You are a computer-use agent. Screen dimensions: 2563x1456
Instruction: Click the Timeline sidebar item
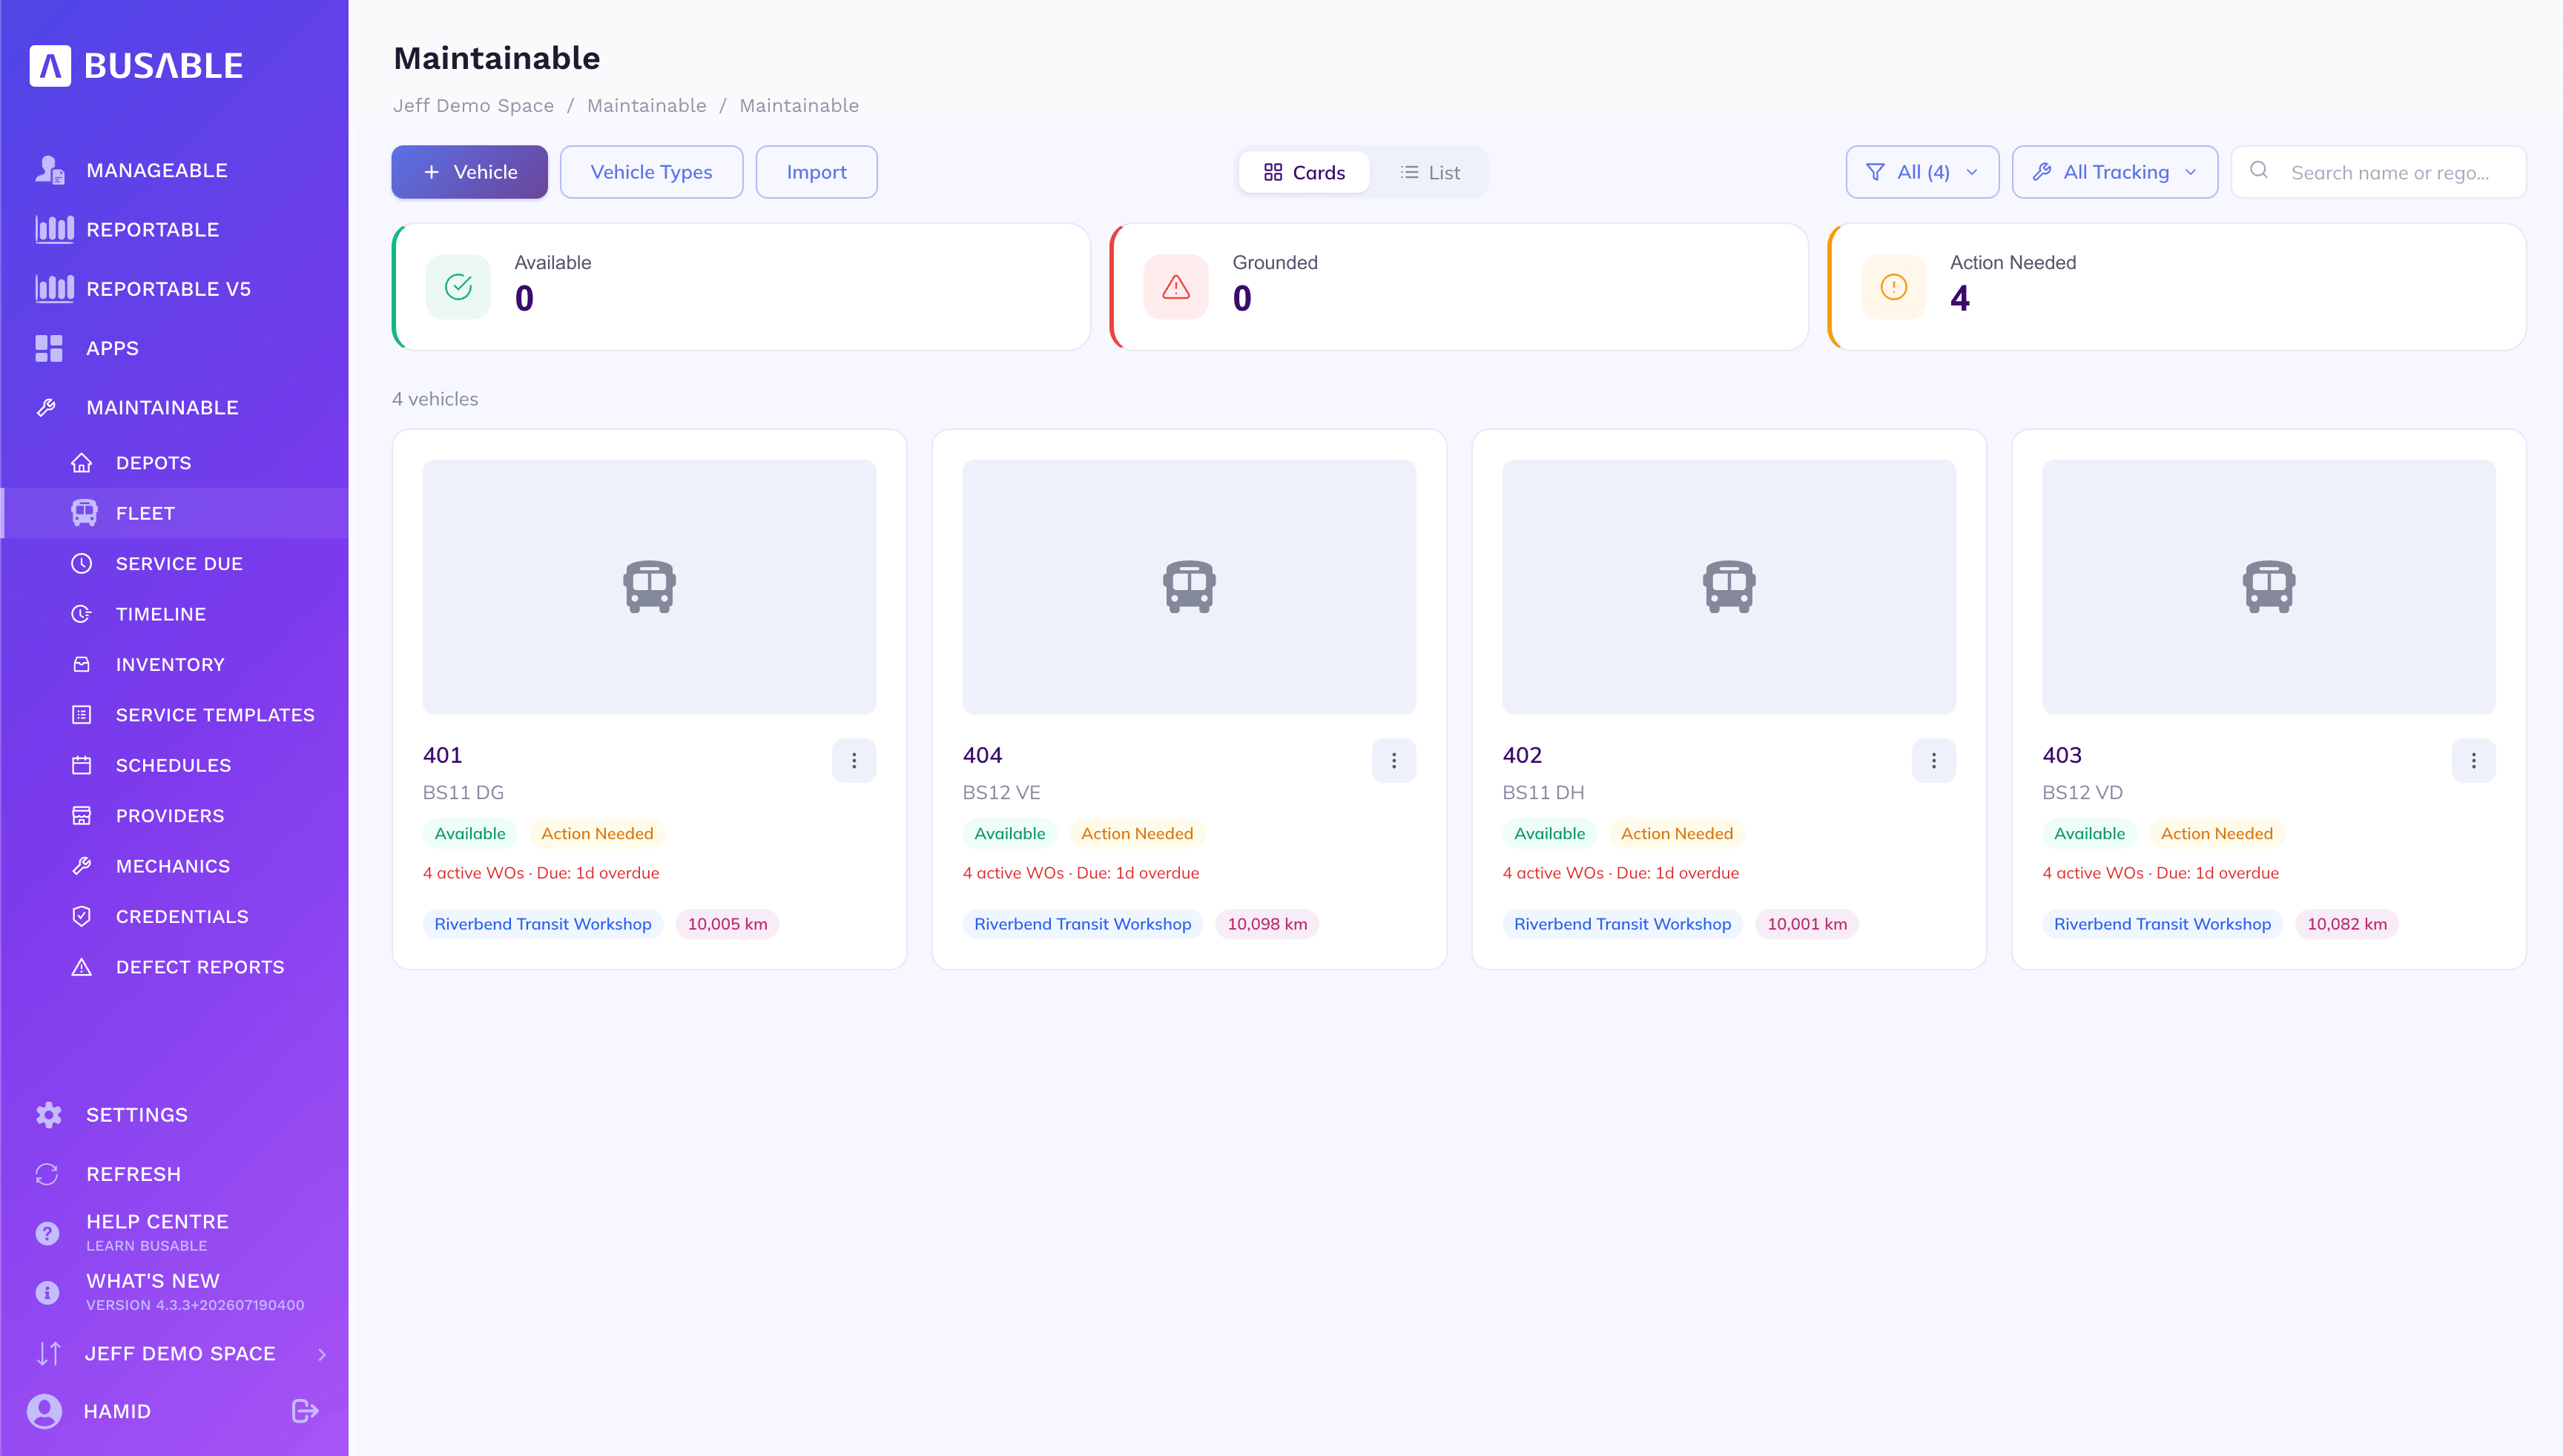click(x=174, y=613)
